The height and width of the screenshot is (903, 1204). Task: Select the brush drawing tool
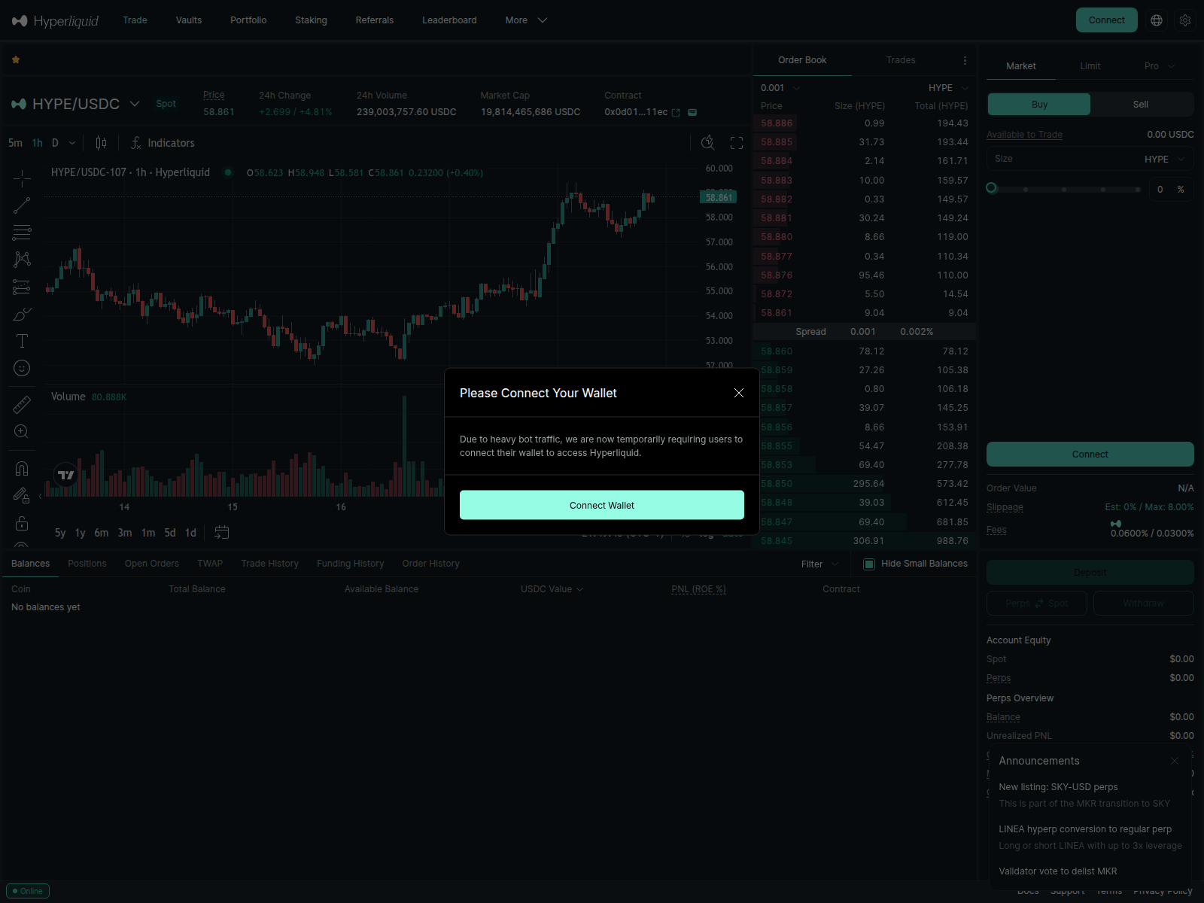coord(22,314)
